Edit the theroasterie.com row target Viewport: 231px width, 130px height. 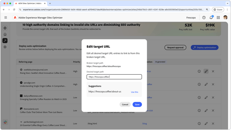pyautogui.click(x=206, y=110)
